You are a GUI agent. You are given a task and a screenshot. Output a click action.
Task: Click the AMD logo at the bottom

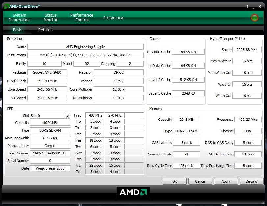coord(133,192)
